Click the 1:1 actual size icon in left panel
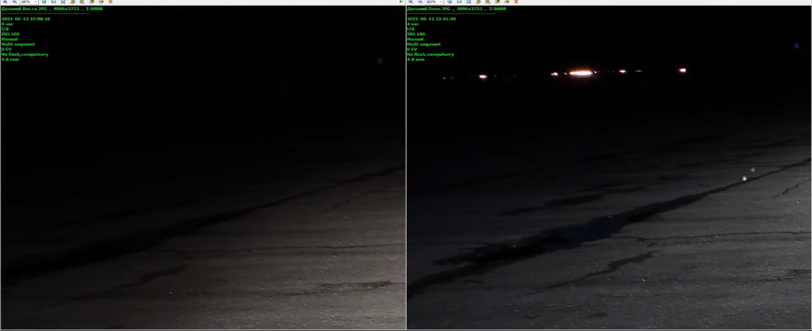Image resolution: width=812 pixels, height=331 pixels. click(x=53, y=2)
